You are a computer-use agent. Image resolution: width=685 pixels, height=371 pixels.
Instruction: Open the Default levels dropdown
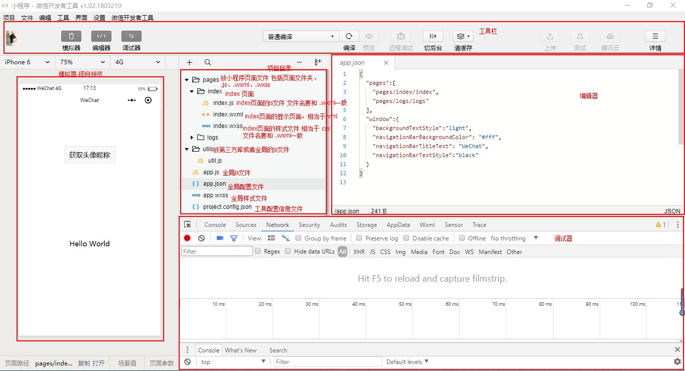pos(407,361)
